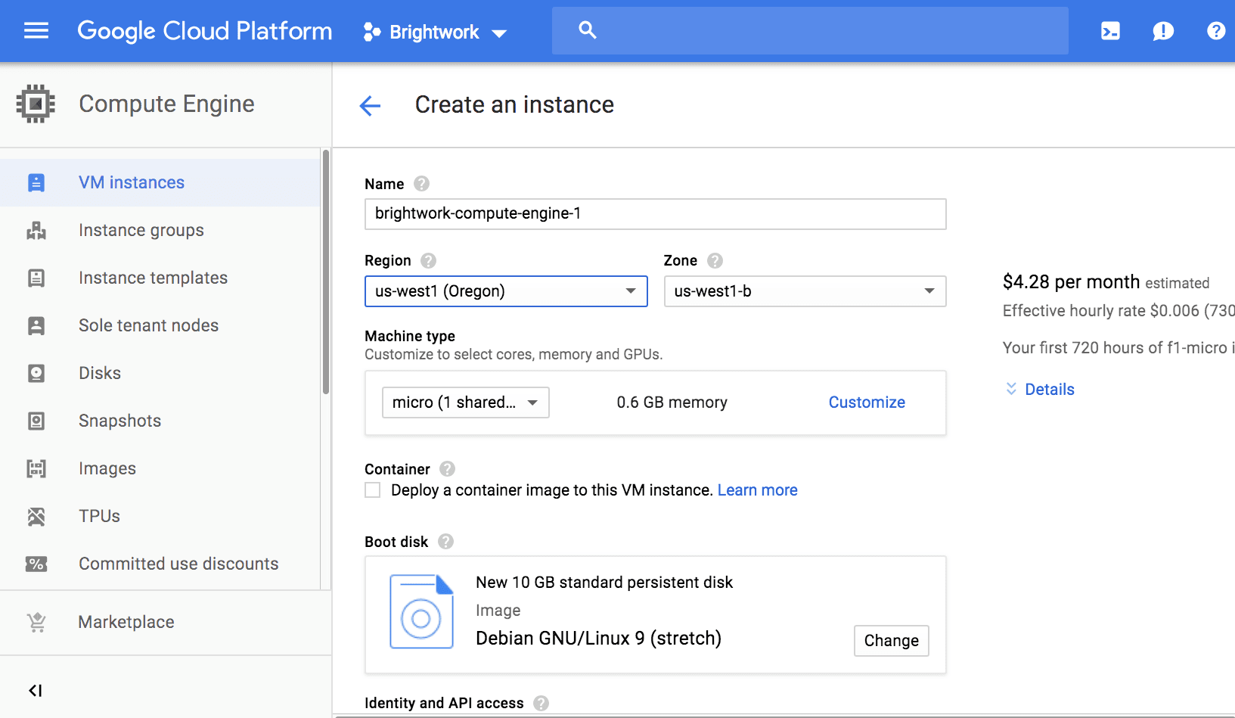Click the Committed use discounts percent icon
The height and width of the screenshot is (718, 1235).
click(36, 564)
